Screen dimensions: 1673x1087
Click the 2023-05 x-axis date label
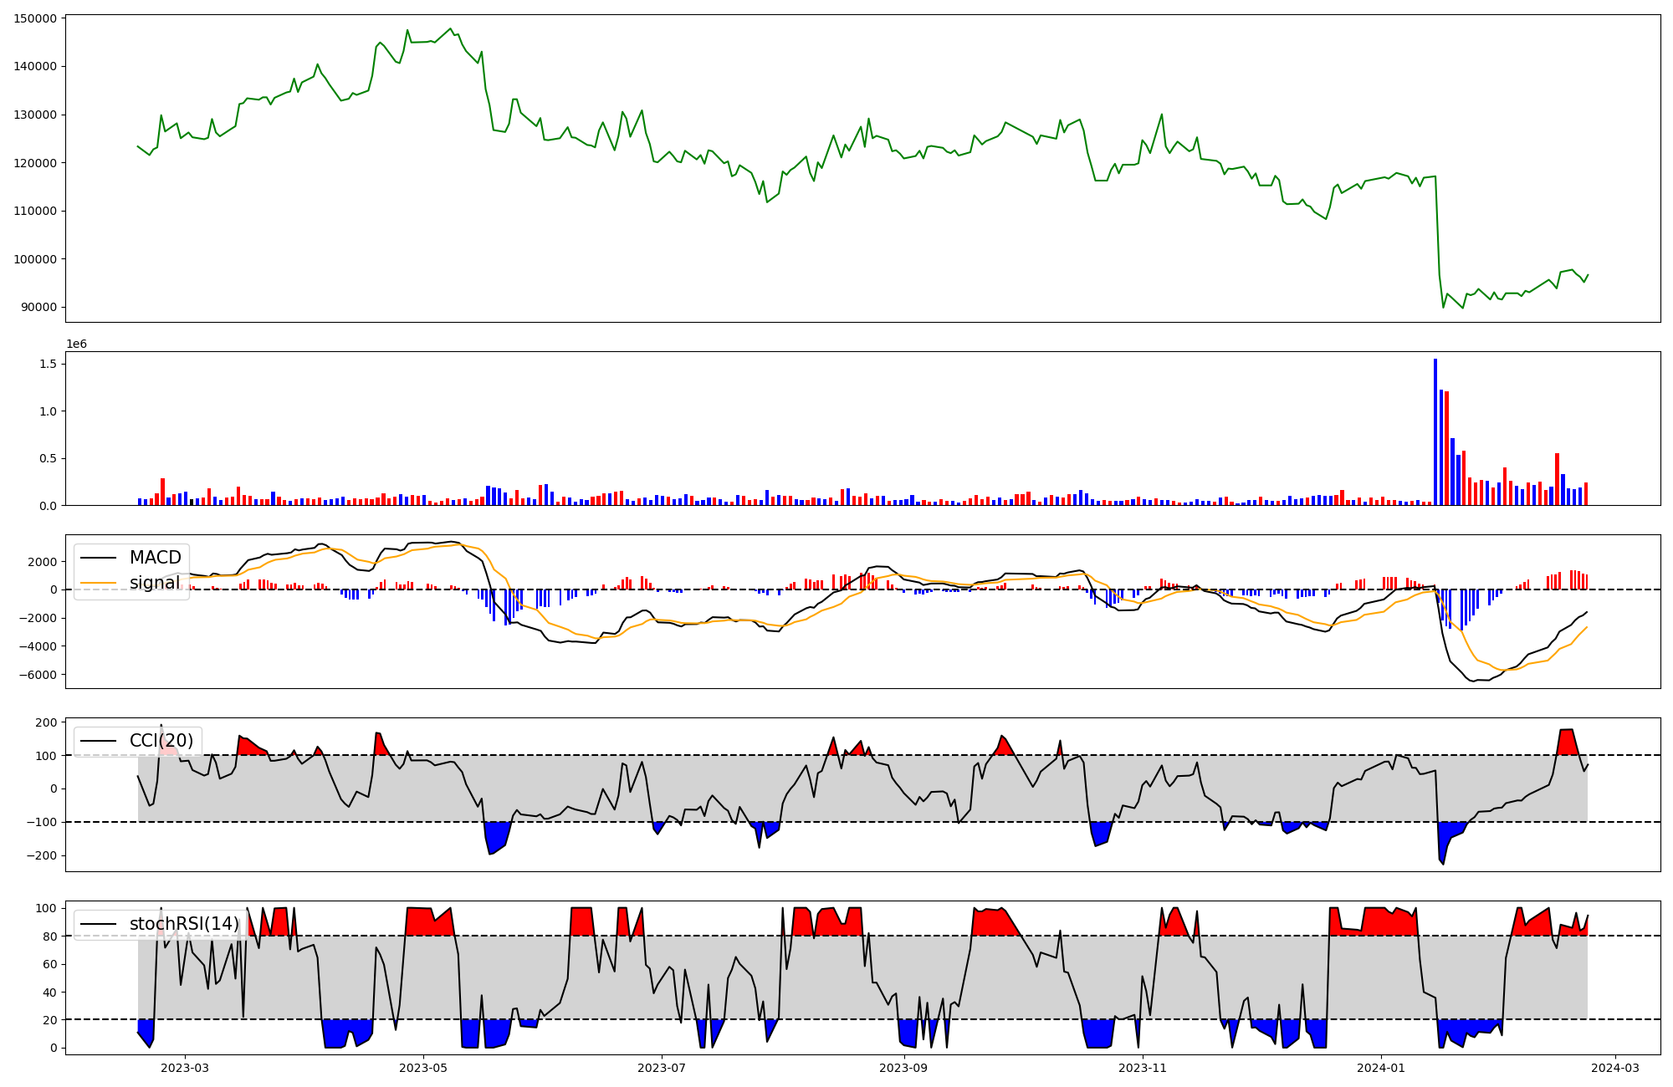423,1068
